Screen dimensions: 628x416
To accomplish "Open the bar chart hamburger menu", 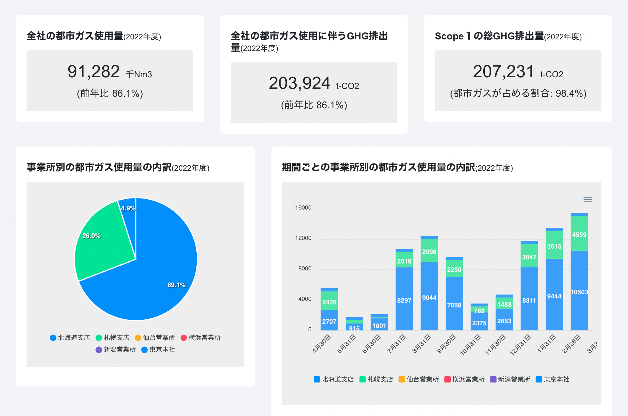I will click(x=587, y=200).
